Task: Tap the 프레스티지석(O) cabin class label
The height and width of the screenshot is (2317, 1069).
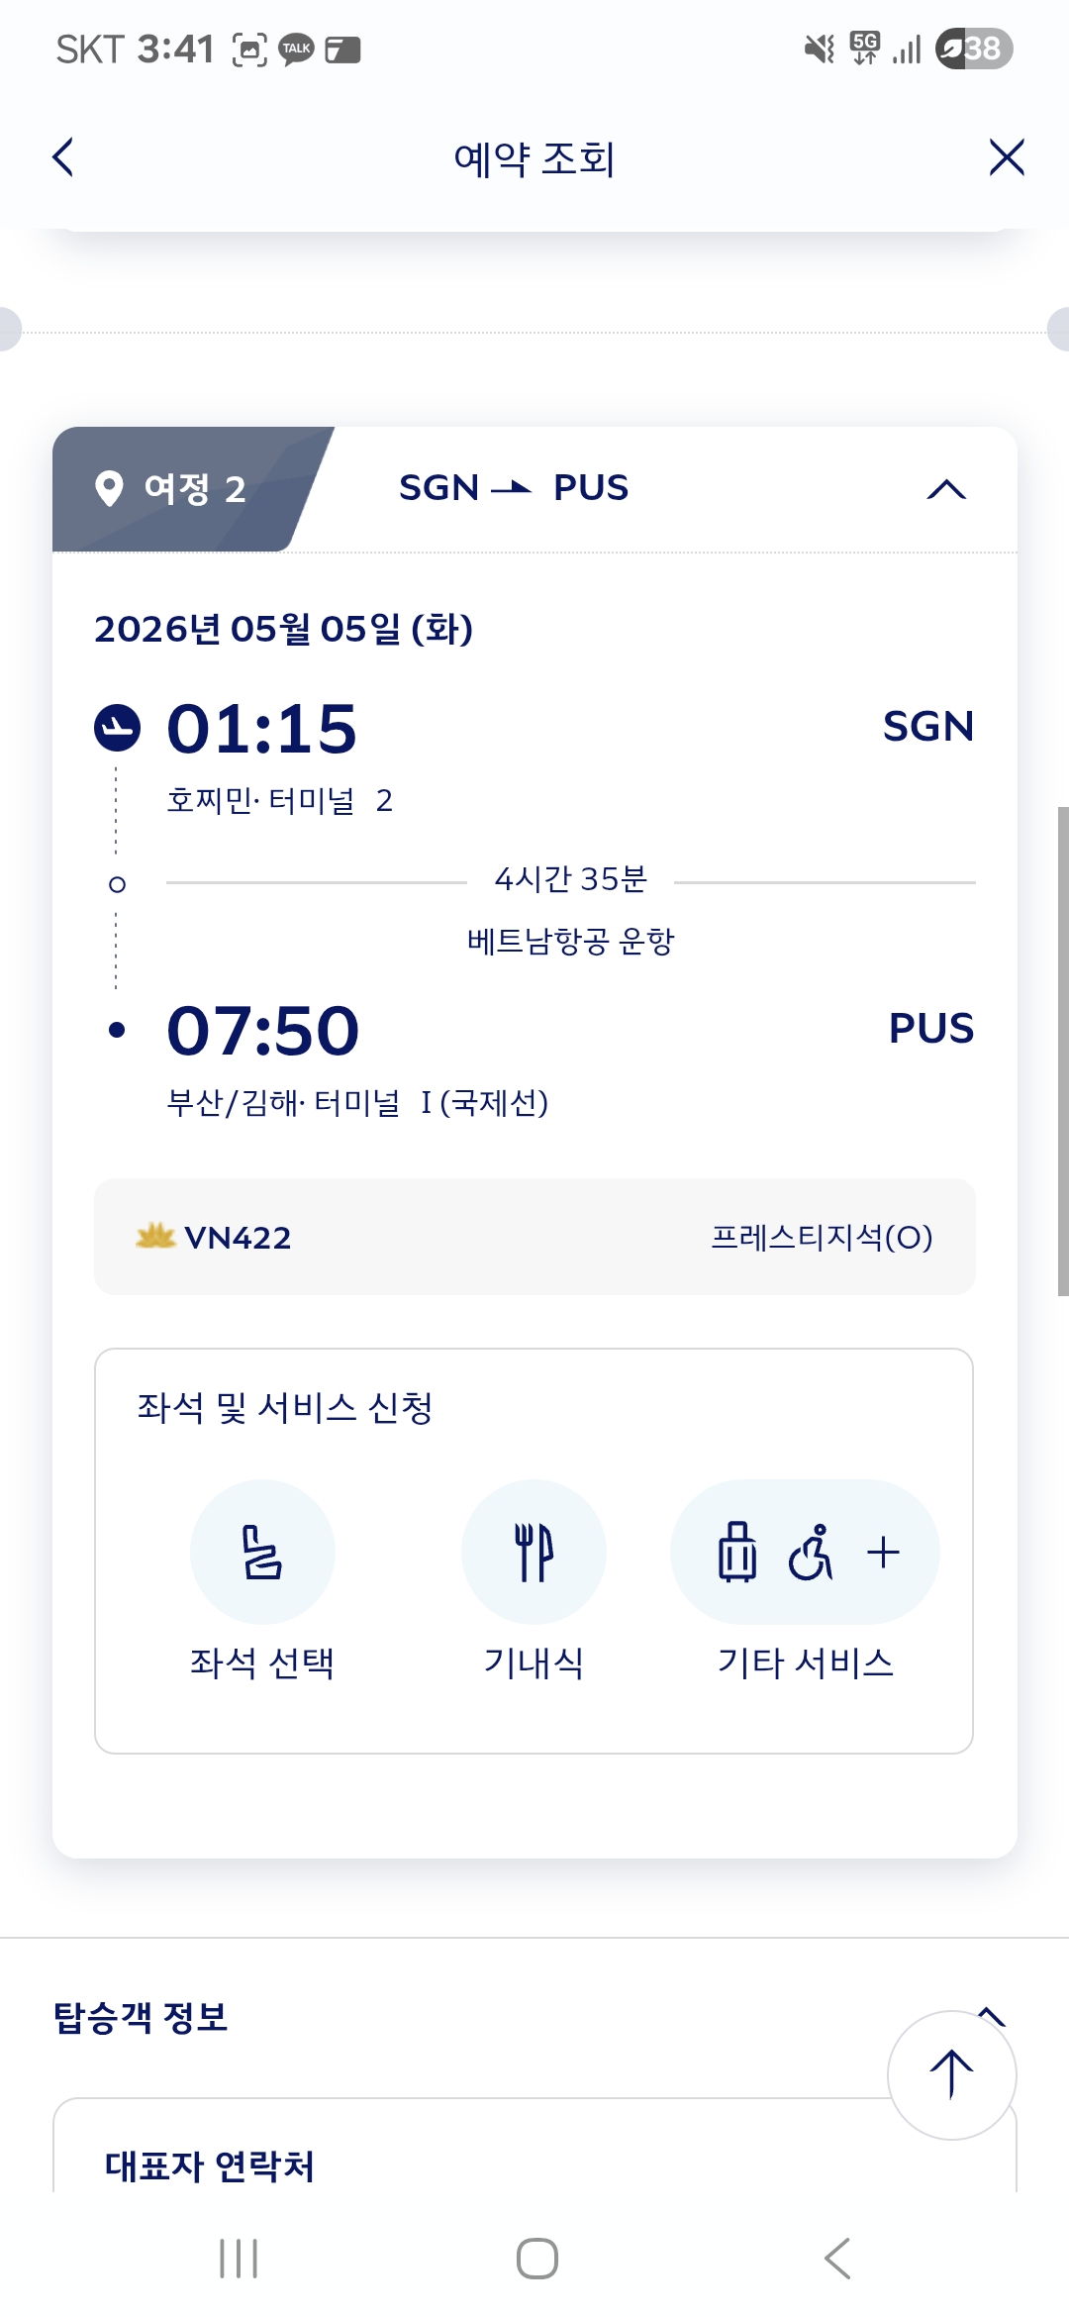Action: coord(822,1238)
